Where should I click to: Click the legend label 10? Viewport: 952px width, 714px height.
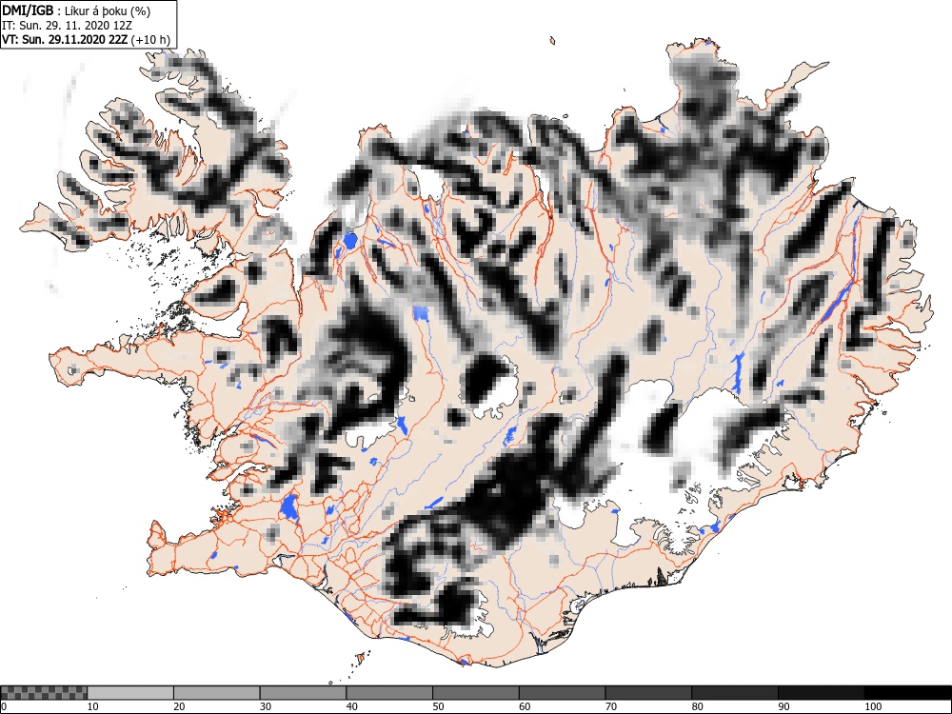pos(93,706)
